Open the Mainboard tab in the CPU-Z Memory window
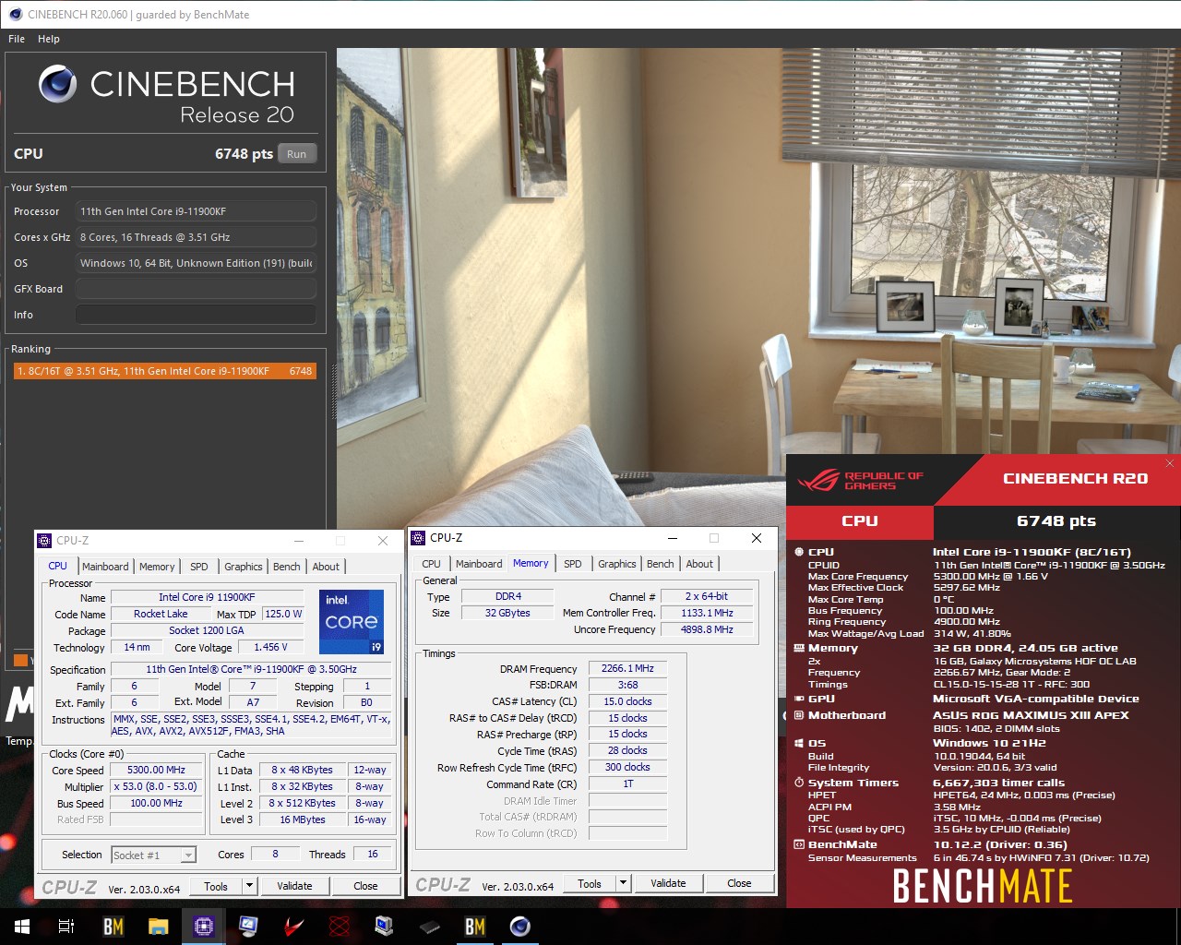1181x945 pixels. click(479, 564)
